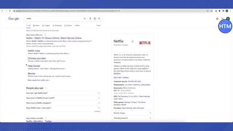Viewport: 233px width, 131px height.
Task: Open the Marc Randolph founder link
Action: 139,108
